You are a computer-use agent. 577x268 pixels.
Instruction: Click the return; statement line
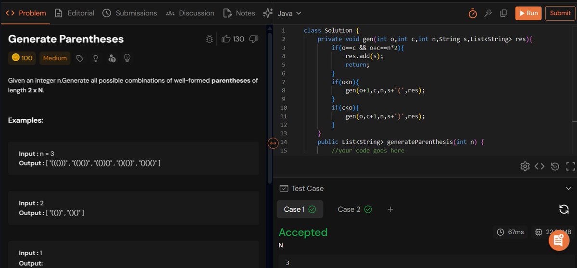pyautogui.click(x=356, y=64)
